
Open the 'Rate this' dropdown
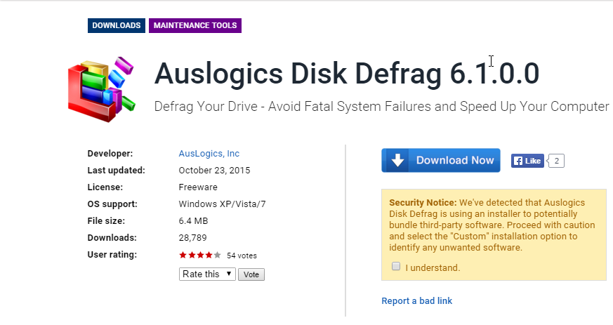(207, 274)
